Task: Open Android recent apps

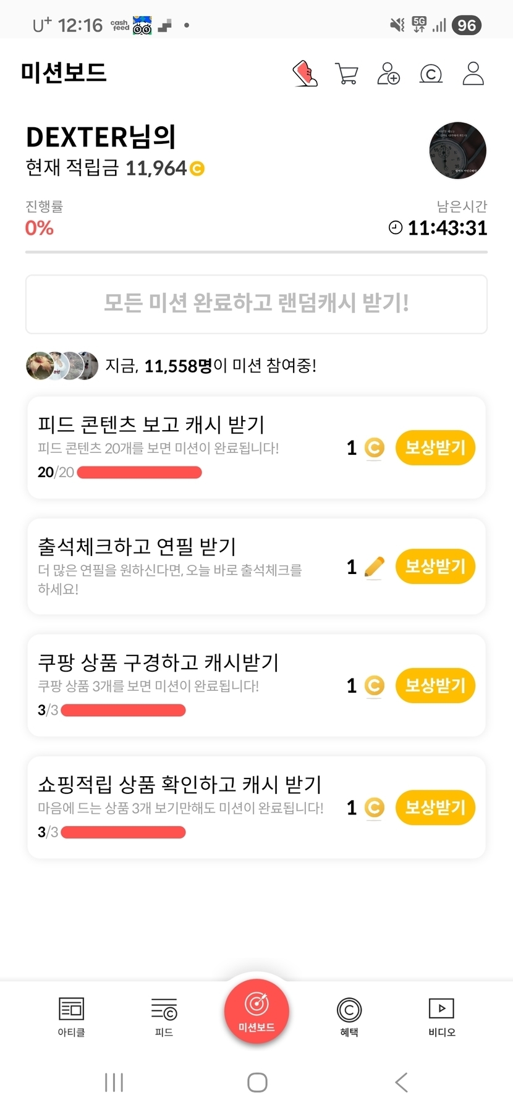Action: pos(114,1082)
